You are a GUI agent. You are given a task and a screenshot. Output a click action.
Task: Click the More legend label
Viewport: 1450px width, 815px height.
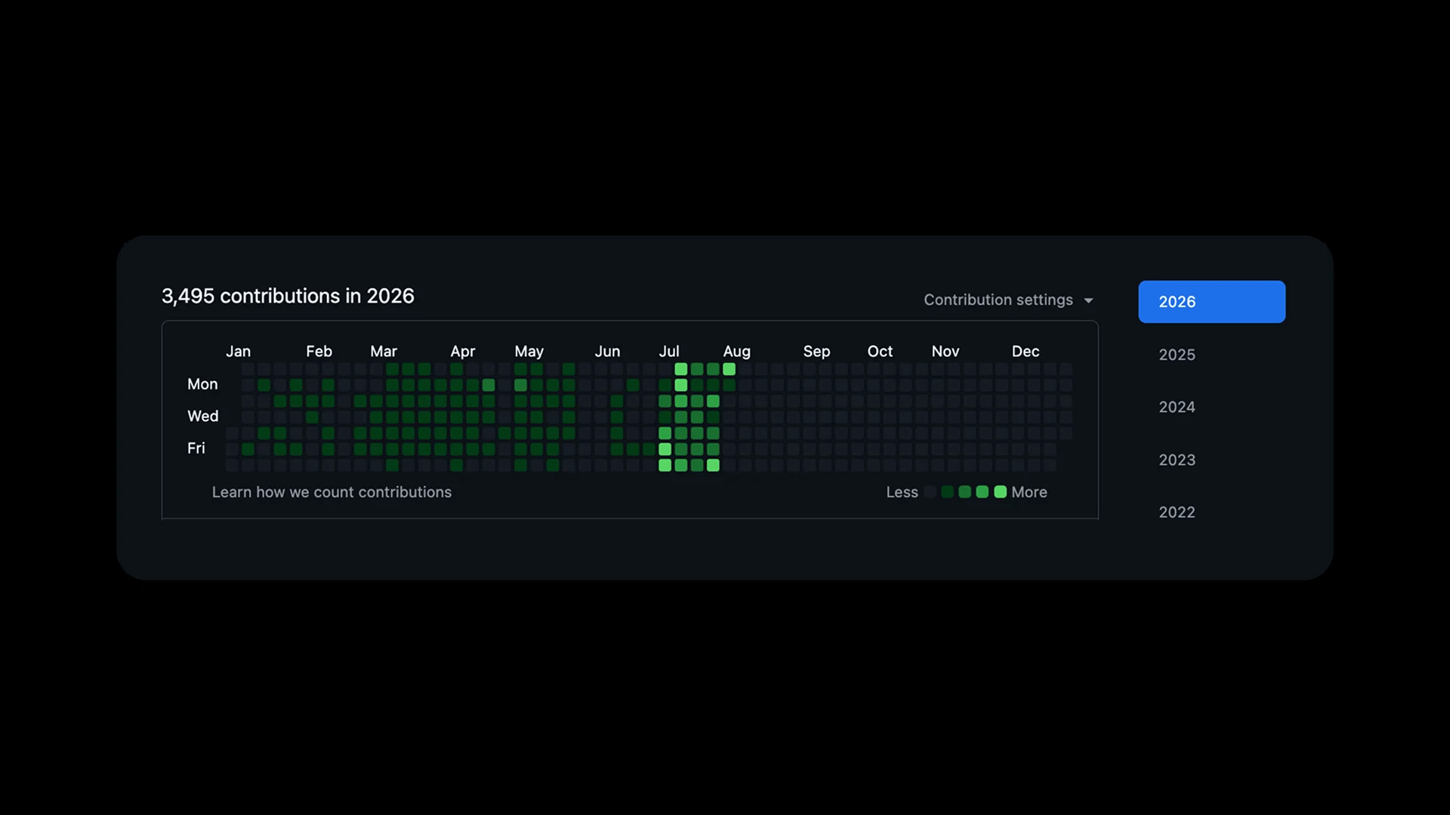pos(1029,492)
